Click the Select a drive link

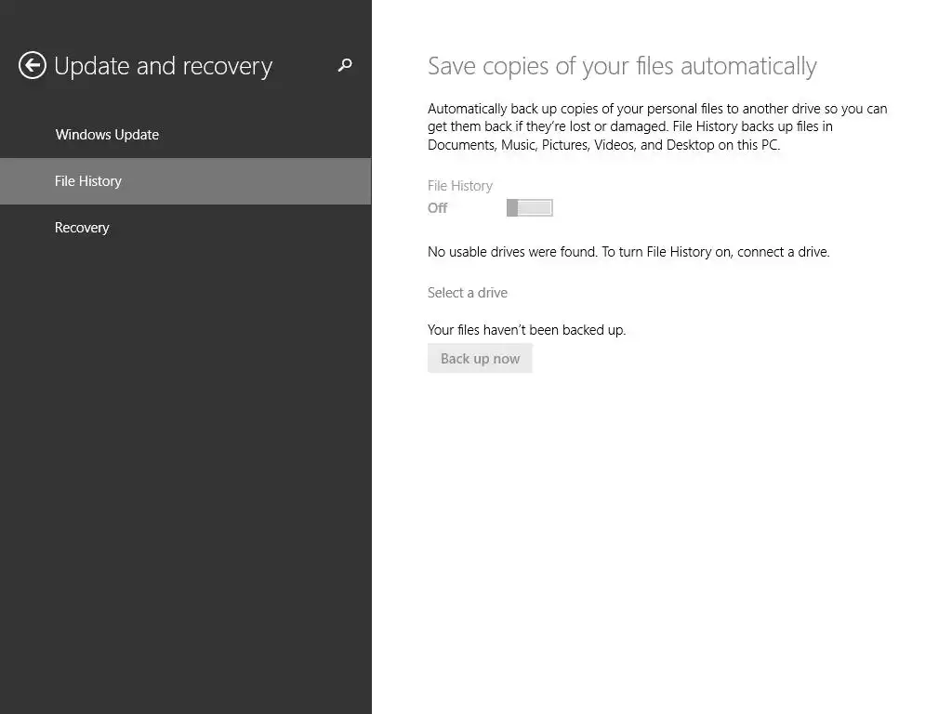pyautogui.click(x=468, y=293)
